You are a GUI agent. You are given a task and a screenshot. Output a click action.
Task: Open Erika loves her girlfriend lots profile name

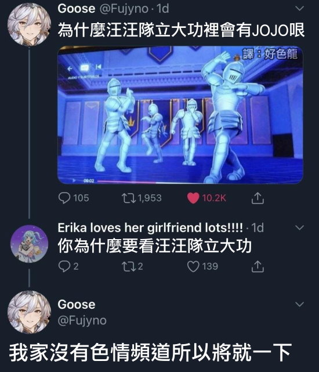150,227
